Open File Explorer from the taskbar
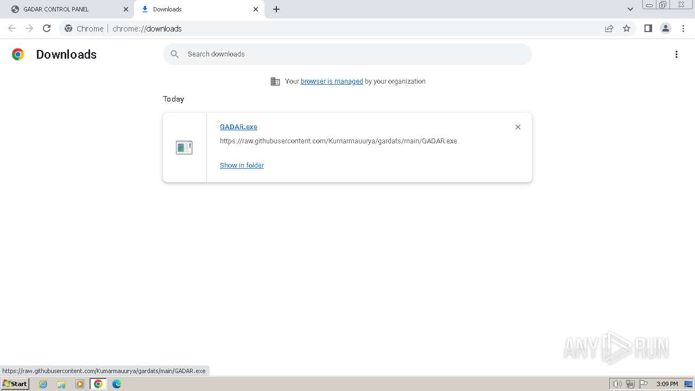 pyautogui.click(x=61, y=384)
